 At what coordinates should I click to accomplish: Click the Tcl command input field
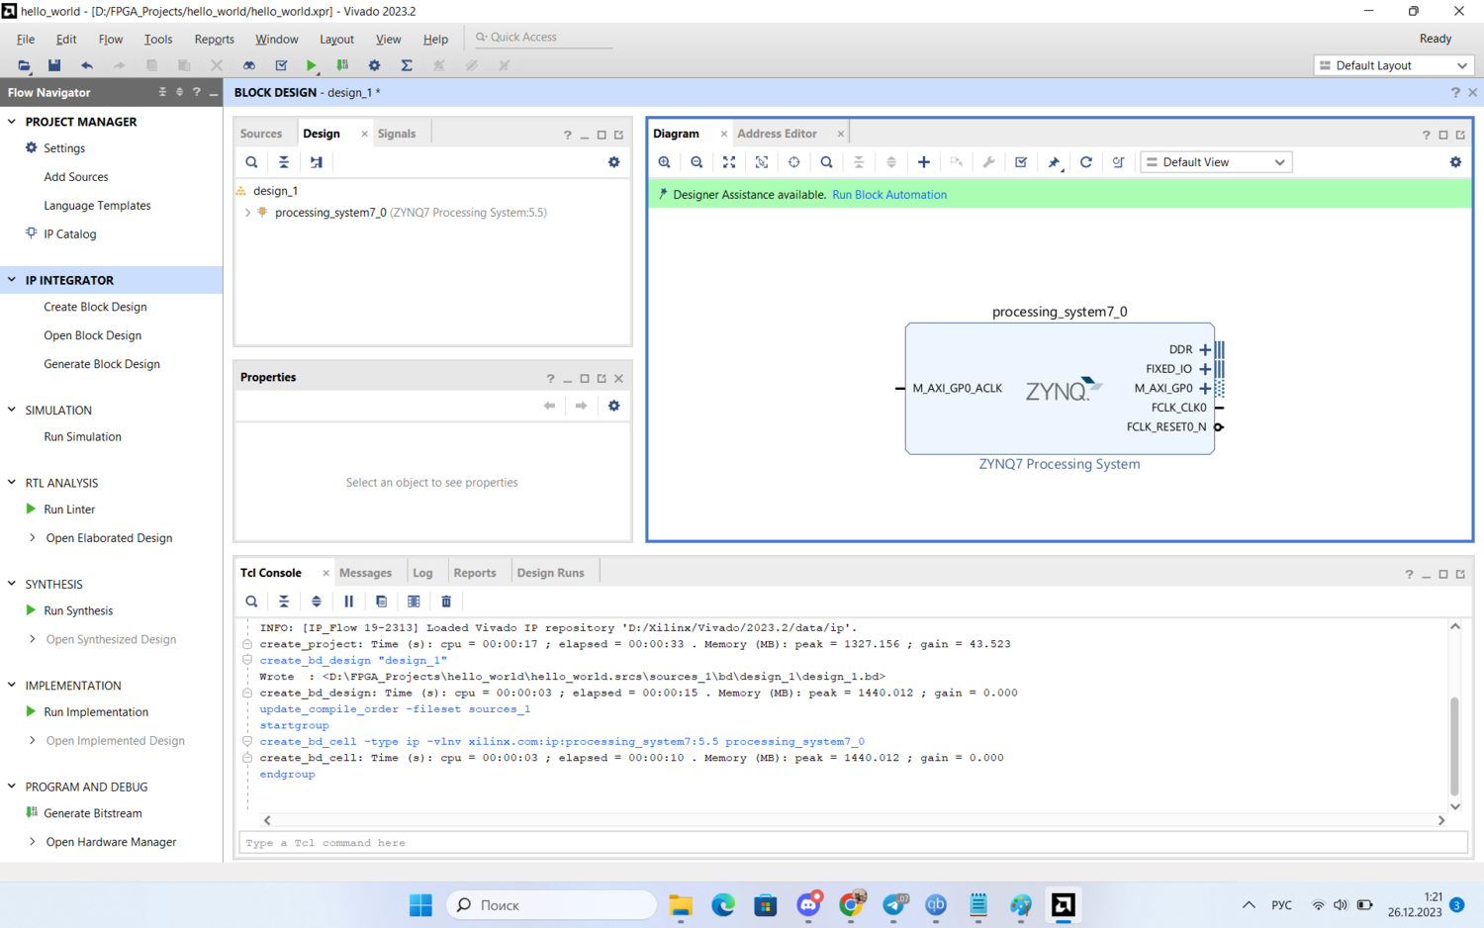(x=851, y=843)
